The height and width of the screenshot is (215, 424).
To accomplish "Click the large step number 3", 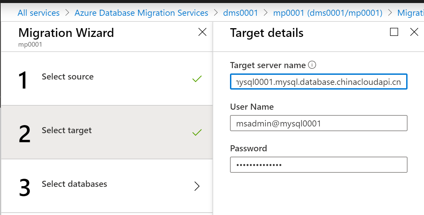I will [x=25, y=188].
